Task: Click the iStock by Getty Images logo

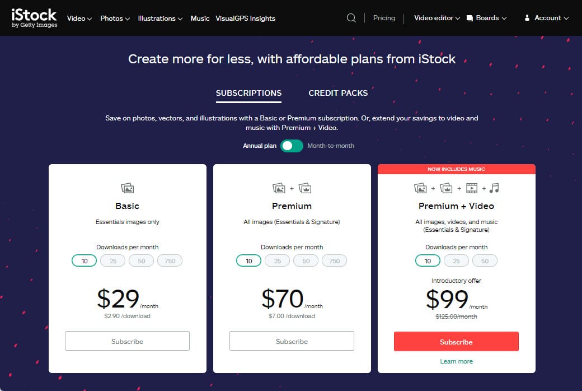Action: coord(34,17)
